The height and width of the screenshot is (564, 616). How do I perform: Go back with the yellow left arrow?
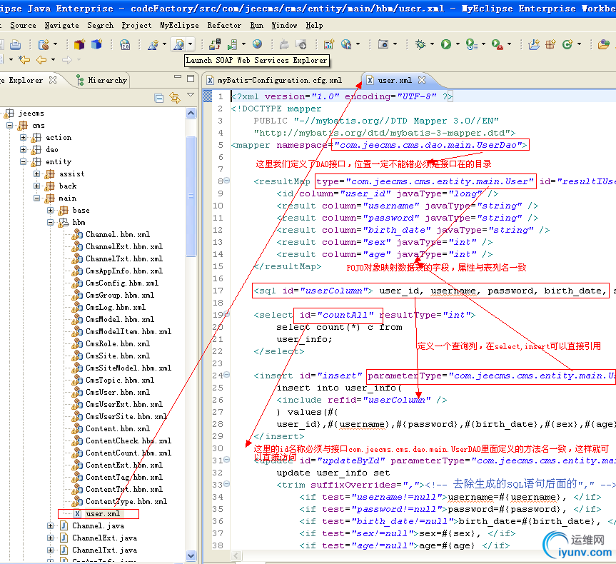pyautogui.click(x=41, y=60)
